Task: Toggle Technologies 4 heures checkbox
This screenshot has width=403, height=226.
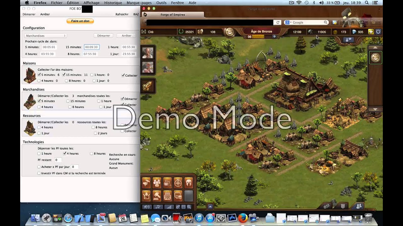Action: click(65, 153)
